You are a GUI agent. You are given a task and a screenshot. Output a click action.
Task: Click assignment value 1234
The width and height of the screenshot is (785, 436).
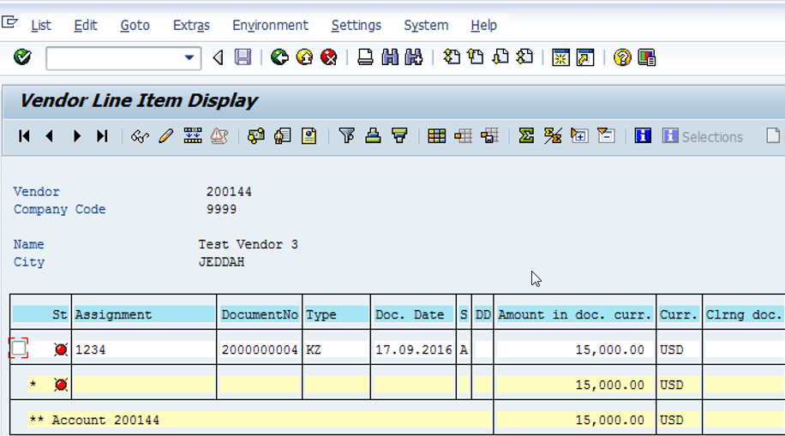(91, 349)
